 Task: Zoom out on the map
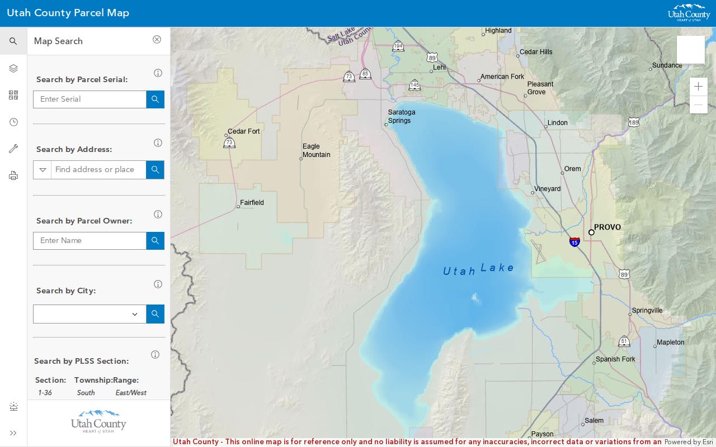(x=698, y=104)
